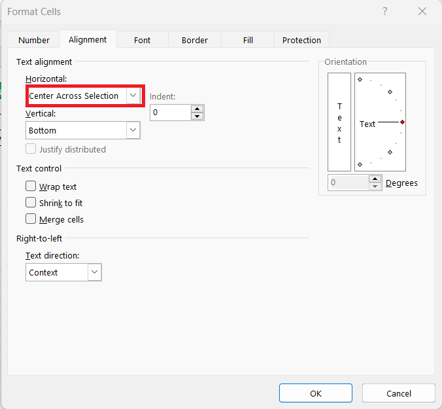Go to the Border tab
The height and width of the screenshot is (409, 442).
(195, 40)
